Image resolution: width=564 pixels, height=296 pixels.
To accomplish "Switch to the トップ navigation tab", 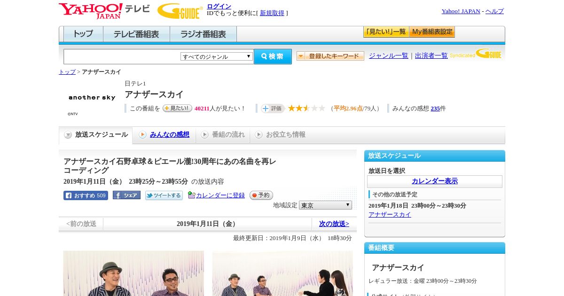I will (83, 34).
